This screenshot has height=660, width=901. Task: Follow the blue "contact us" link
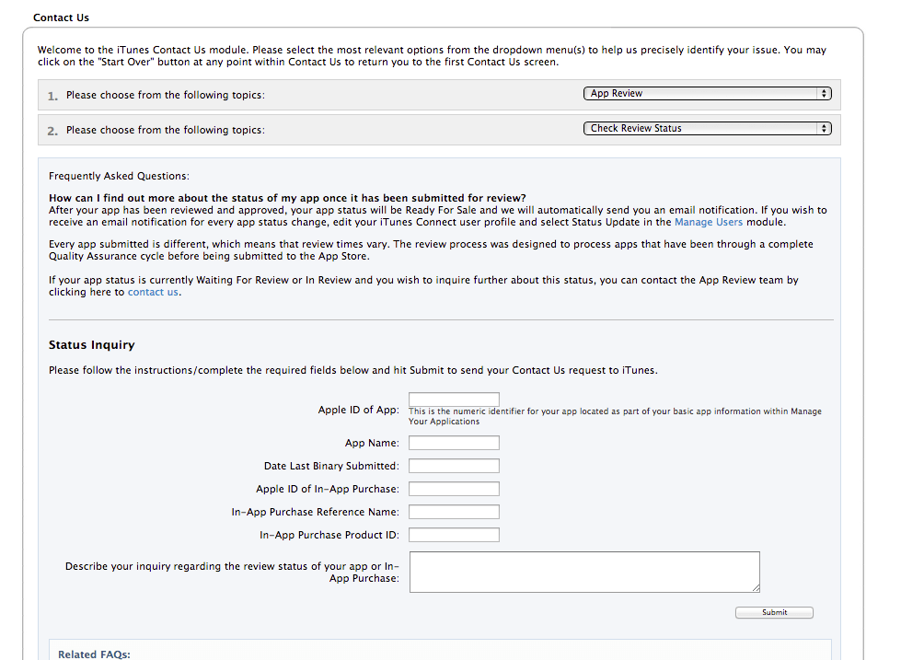pyautogui.click(x=153, y=293)
